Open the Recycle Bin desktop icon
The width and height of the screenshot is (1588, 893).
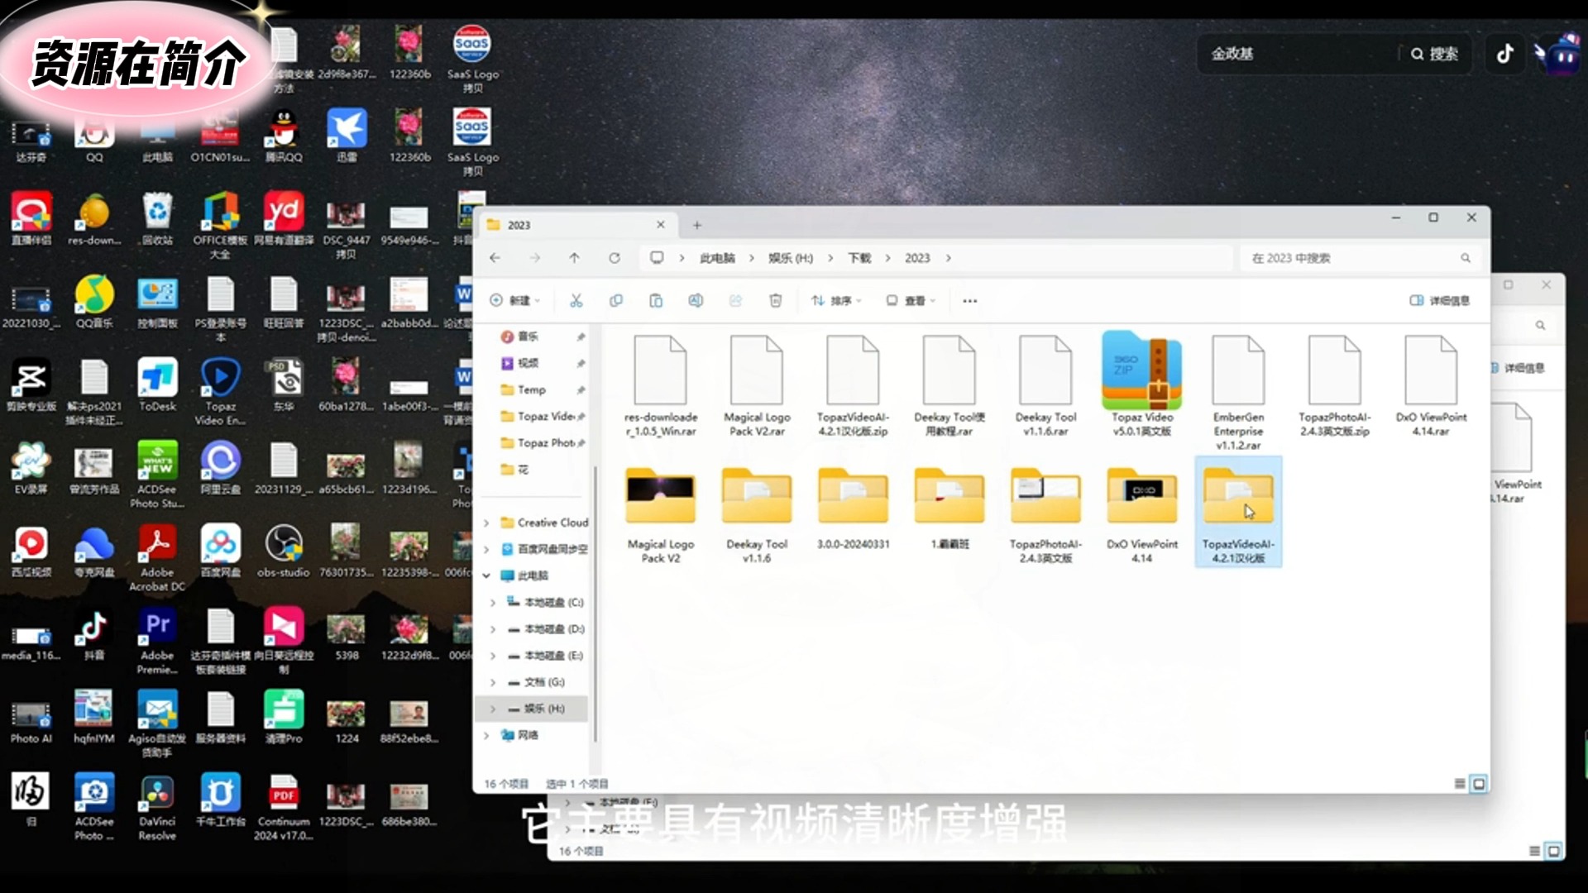[157, 219]
